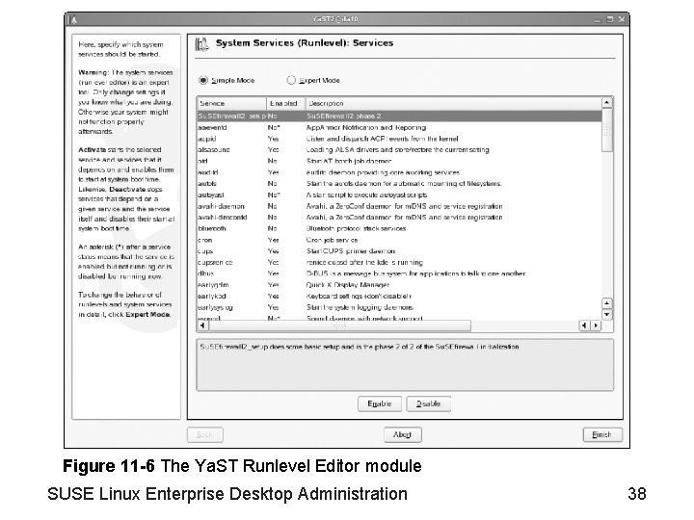Click the 'Start CUPS printer daemon' description
Screen dimensions: 694x520
[351, 251]
